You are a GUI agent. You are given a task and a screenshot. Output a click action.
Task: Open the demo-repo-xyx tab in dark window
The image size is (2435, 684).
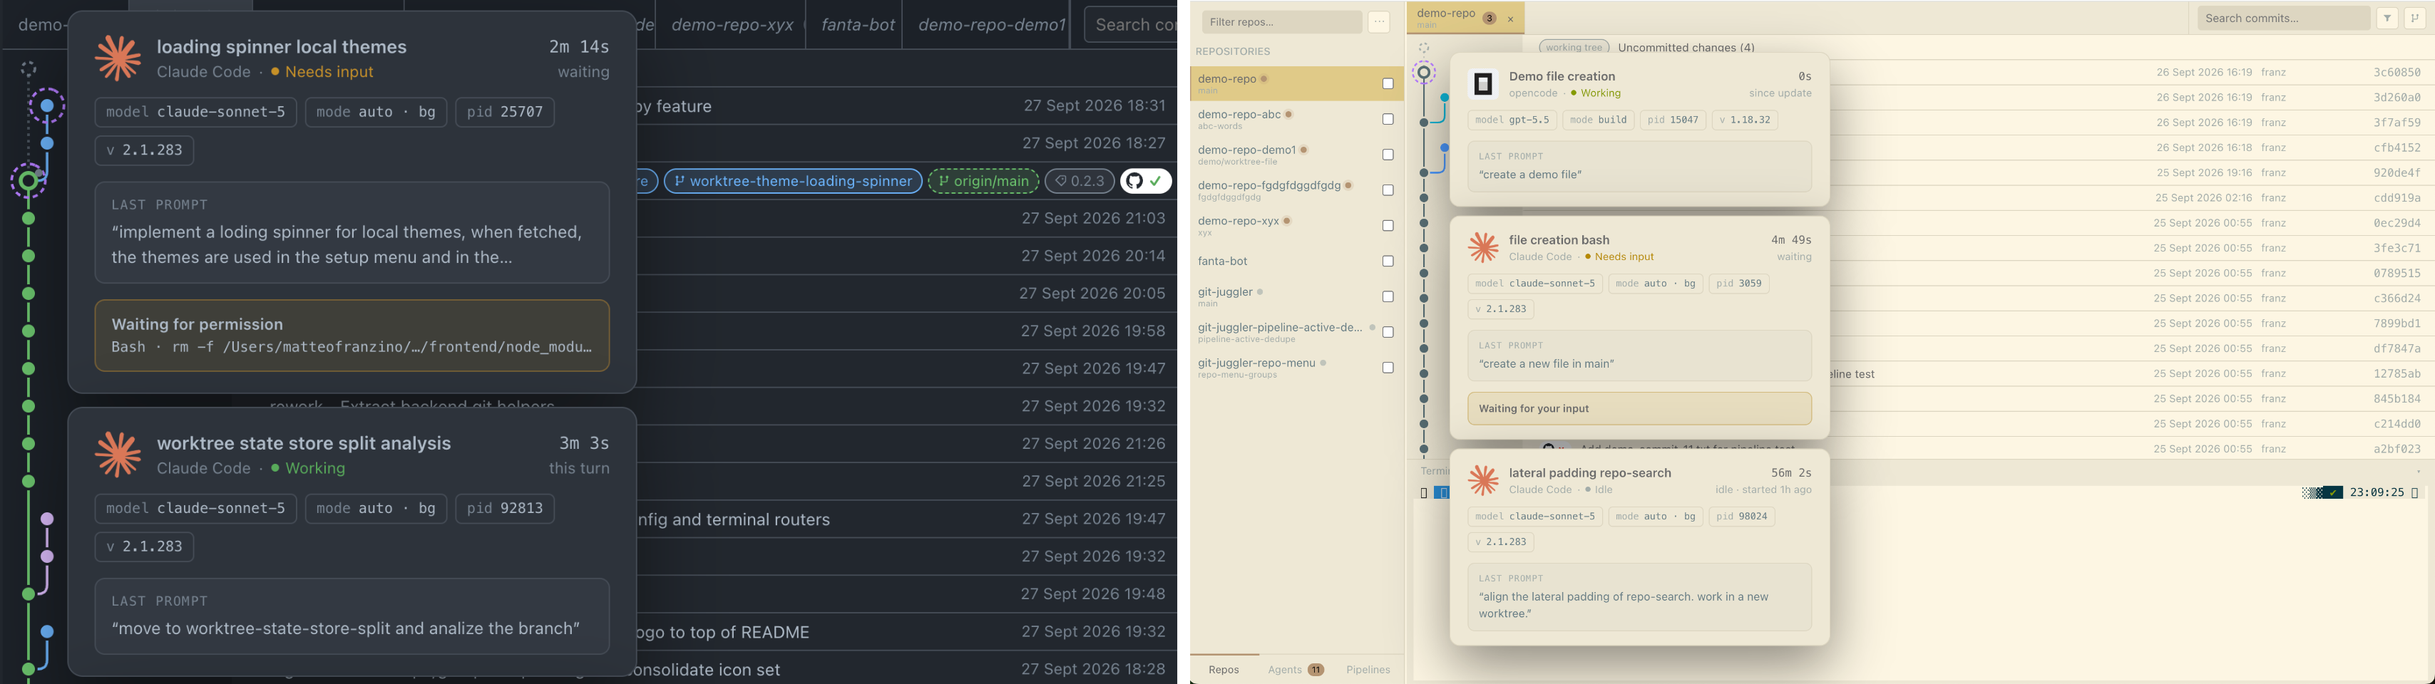[x=732, y=24]
